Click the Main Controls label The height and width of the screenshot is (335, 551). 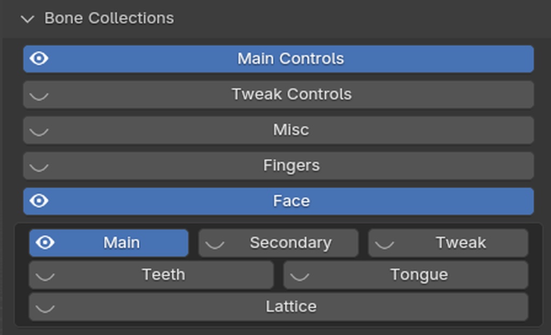pos(291,59)
